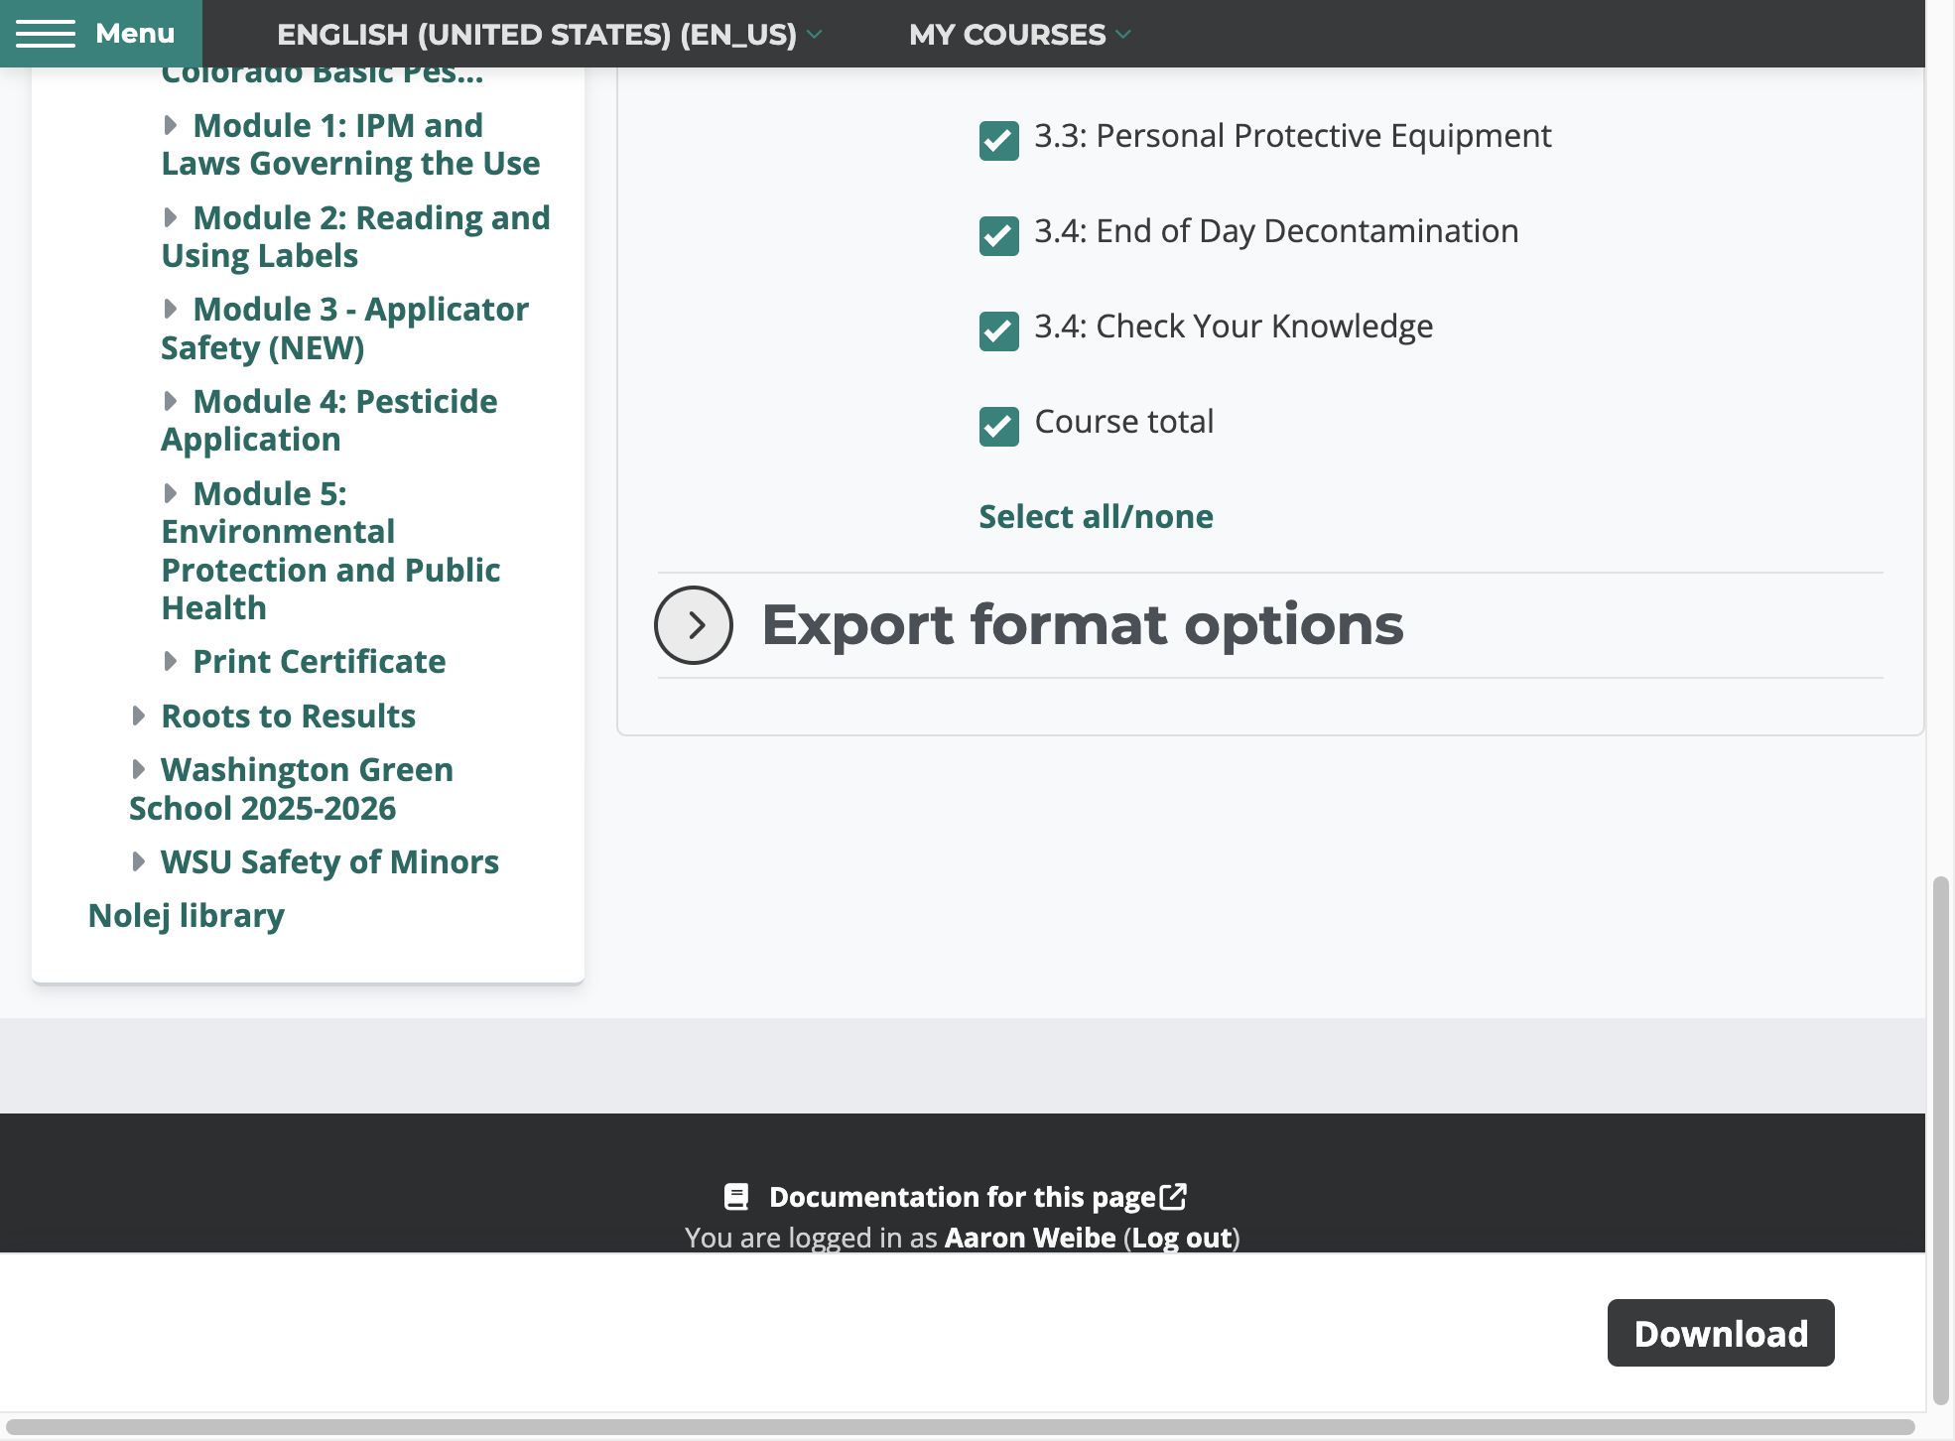Click the Log out link

tap(1182, 1238)
